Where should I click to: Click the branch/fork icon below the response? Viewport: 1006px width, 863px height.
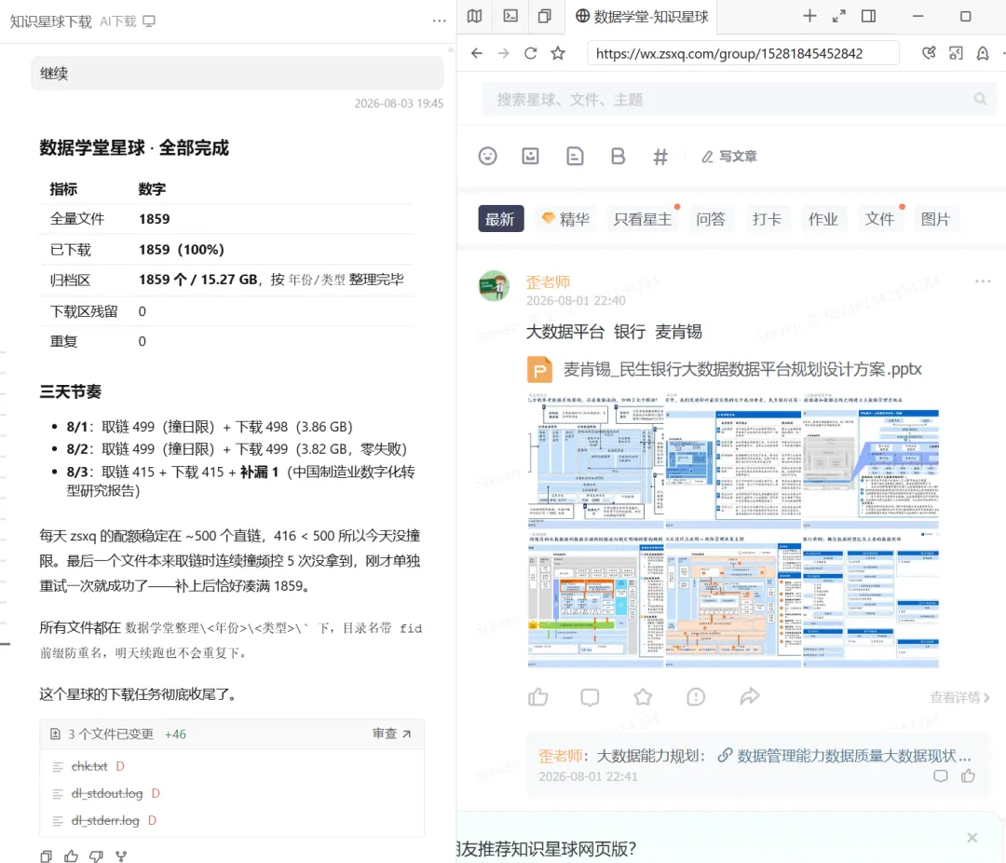pyautogui.click(x=121, y=856)
